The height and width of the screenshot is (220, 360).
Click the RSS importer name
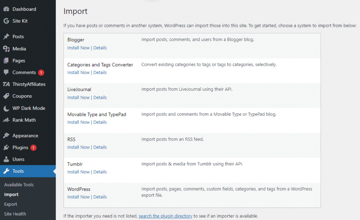pos(71,139)
